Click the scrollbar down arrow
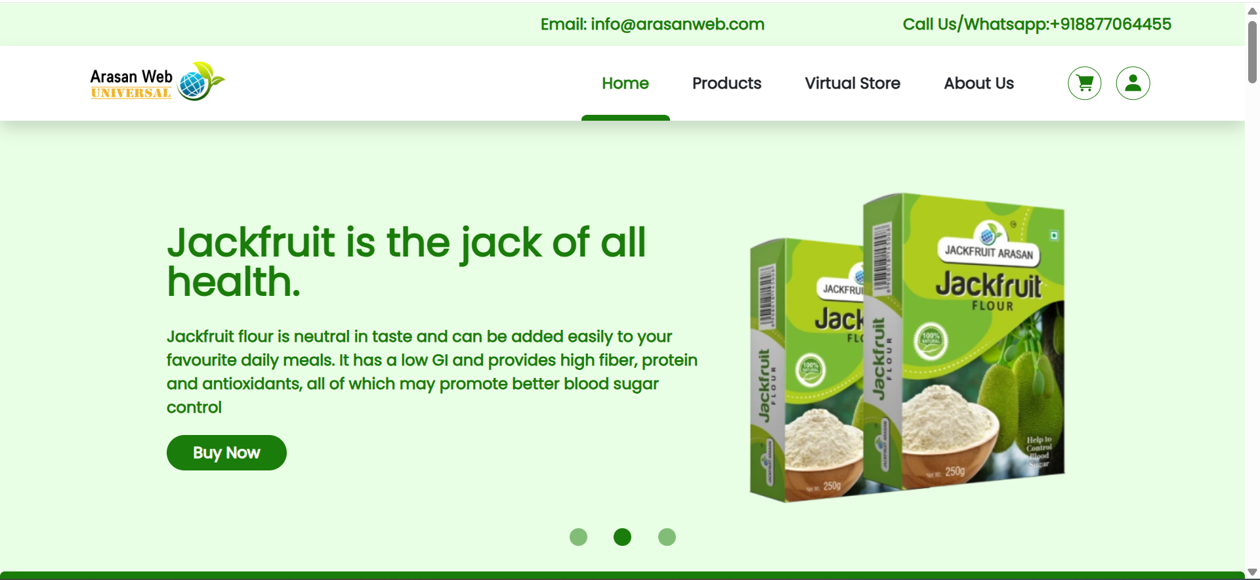Image resolution: width=1260 pixels, height=580 pixels. click(x=1252, y=572)
